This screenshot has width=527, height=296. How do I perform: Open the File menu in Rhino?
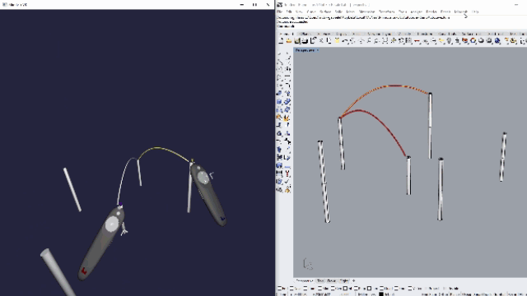(280, 12)
